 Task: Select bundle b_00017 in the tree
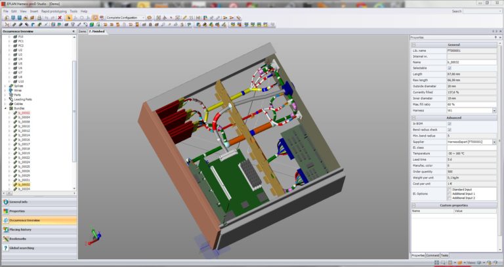(24, 144)
